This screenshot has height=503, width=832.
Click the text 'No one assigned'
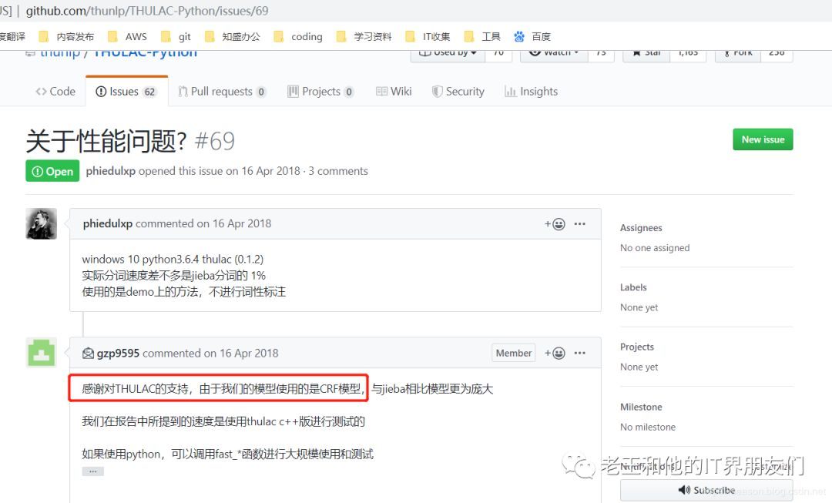tap(655, 248)
